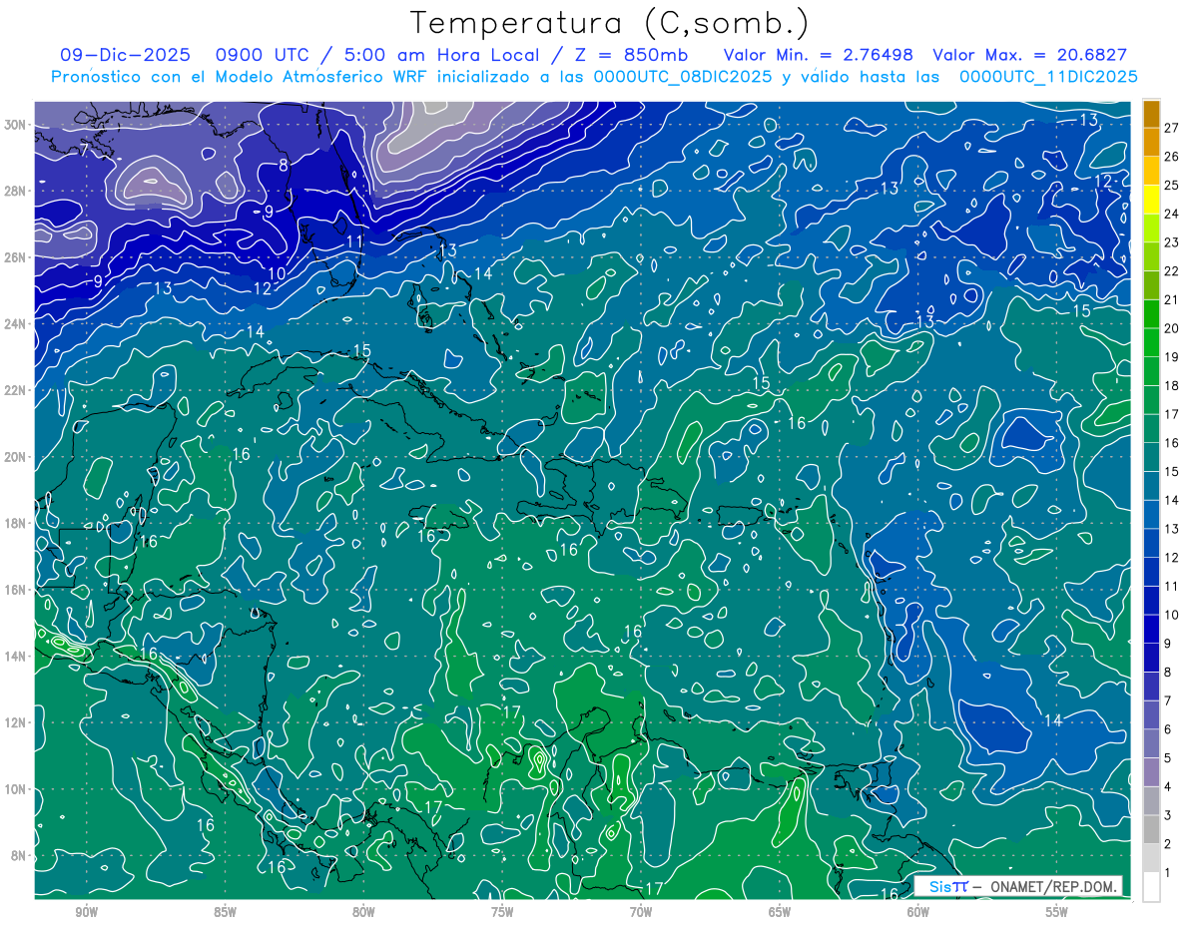Click the '3' value on the color scale
The image size is (1198, 925).
[x=1167, y=816]
